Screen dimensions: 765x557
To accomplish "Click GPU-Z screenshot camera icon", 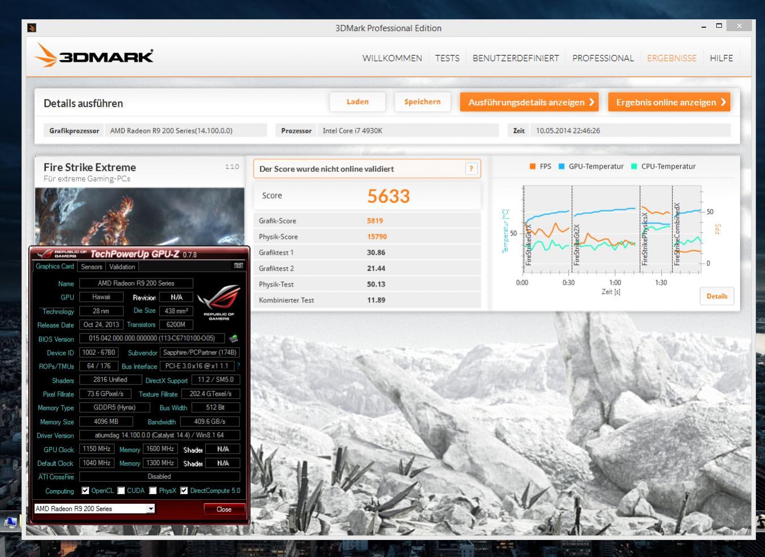I will 239,266.
